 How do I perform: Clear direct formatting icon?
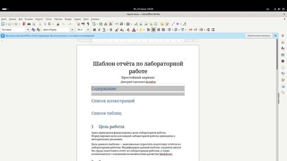click(x=128, y=30)
